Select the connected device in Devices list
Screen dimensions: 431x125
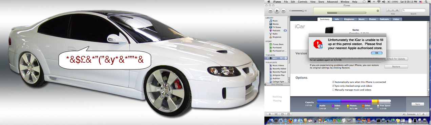point(276,58)
